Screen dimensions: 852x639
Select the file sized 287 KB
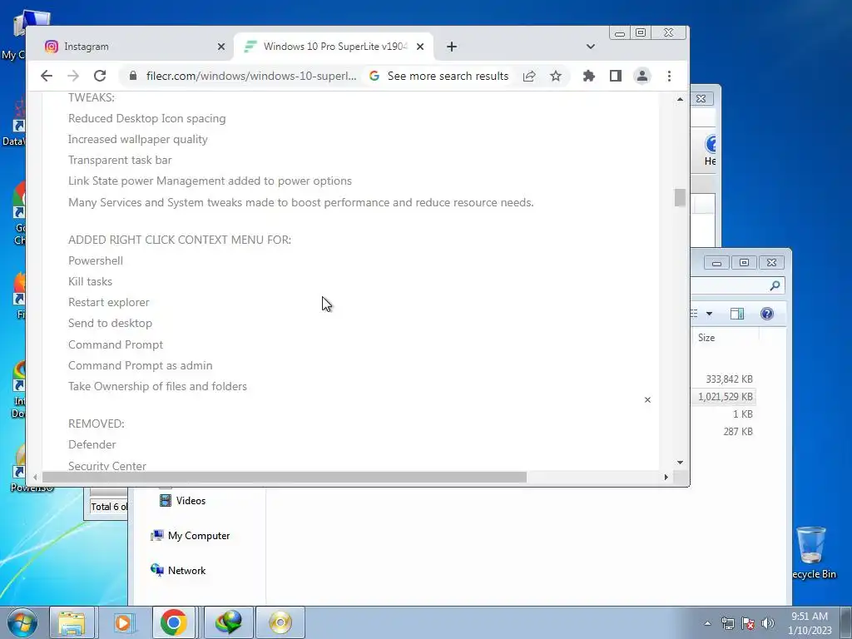pos(738,432)
